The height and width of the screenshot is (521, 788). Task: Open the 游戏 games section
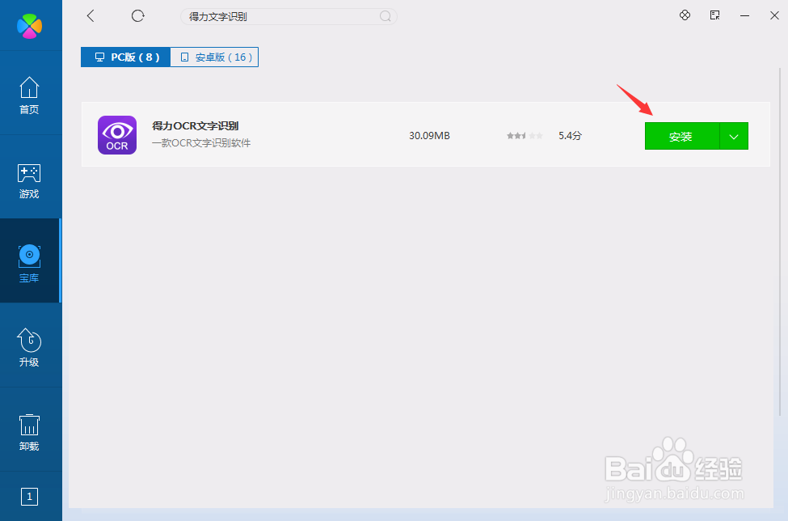29,181
